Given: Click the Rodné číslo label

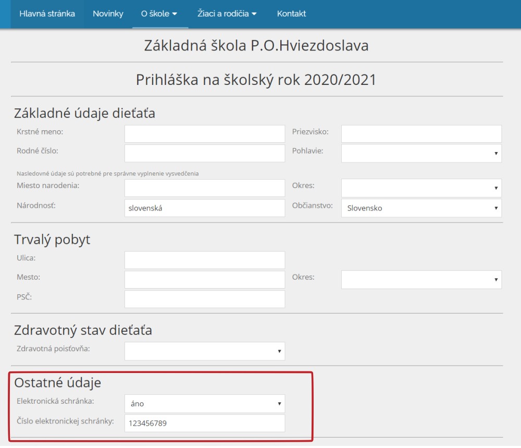Looking at the screenshot, I should [37, 151].
